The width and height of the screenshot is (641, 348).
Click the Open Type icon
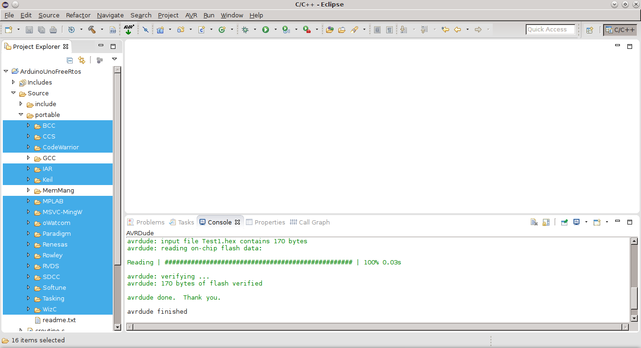(329, 30)
